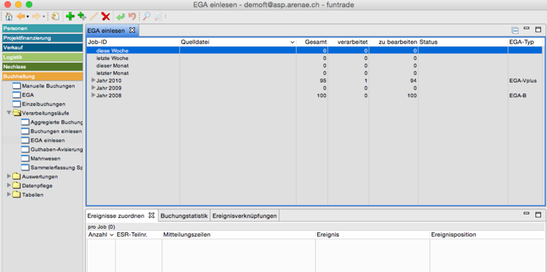Open Mahnwesen tree item
Image resolution: width=547 pixels, height=272 pixels.
pos(45,159)
